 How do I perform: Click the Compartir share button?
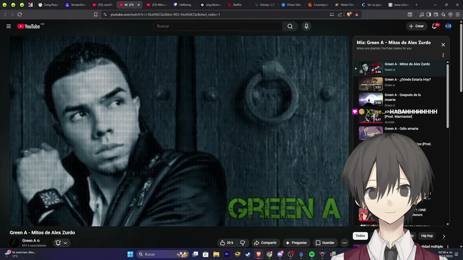pyautogui.click(x=265, y=243)
